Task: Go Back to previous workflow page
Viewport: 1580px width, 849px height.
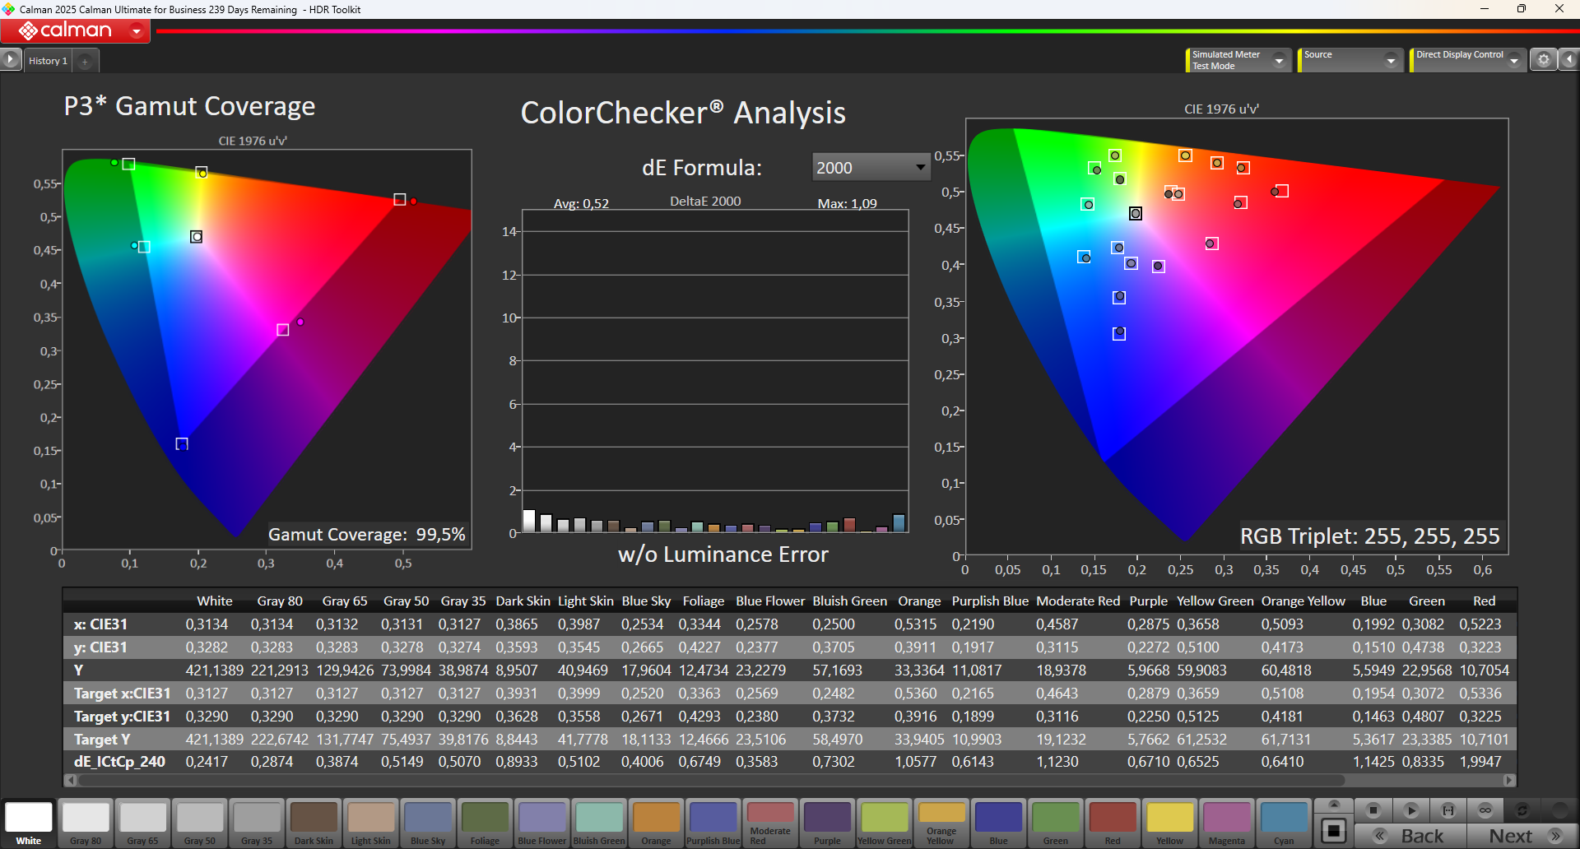Action: [x=1410, y=836]
